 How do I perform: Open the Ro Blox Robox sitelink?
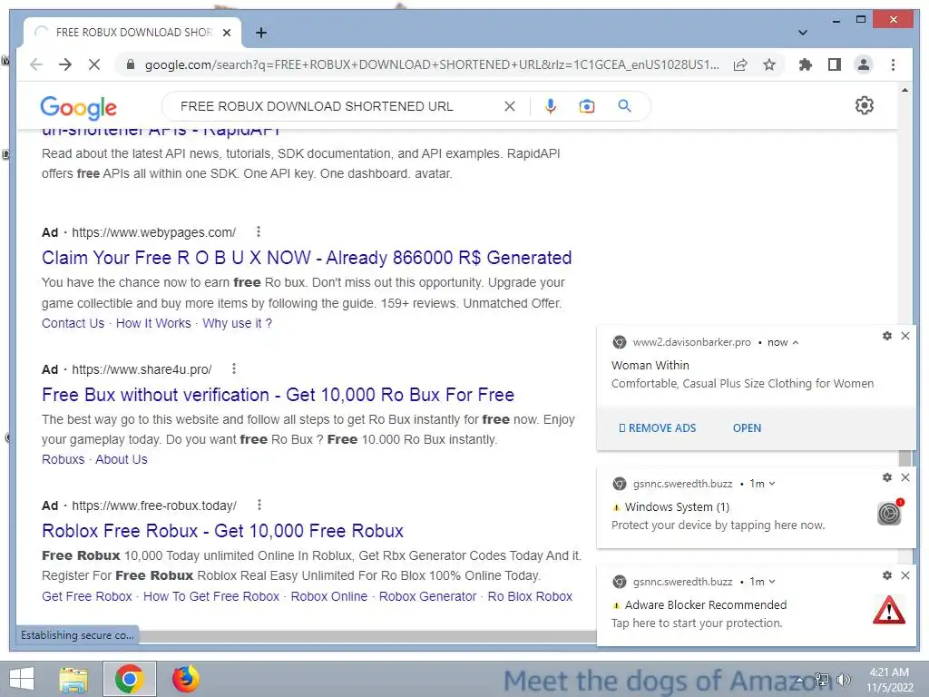click(x=530, y=596)
